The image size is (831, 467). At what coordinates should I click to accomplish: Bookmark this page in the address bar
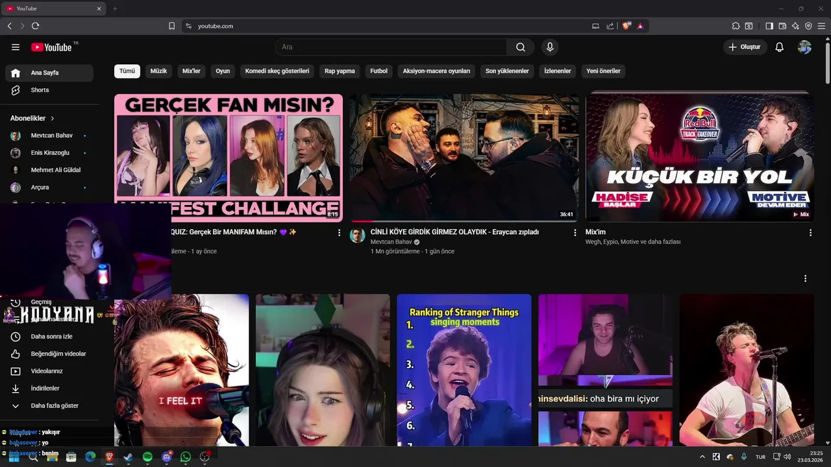(171, 26)
